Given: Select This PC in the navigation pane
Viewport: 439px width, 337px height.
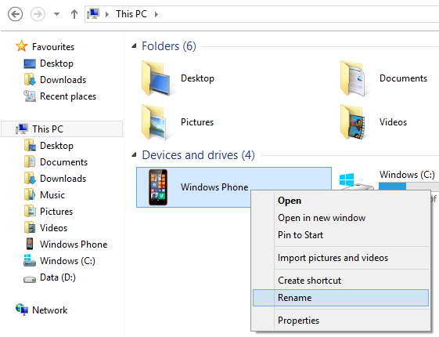Looking at the screenshot, I should click(62, 129).
